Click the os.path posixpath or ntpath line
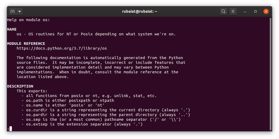The width and height of the screenshot is (279, 139). coord(68,101)
